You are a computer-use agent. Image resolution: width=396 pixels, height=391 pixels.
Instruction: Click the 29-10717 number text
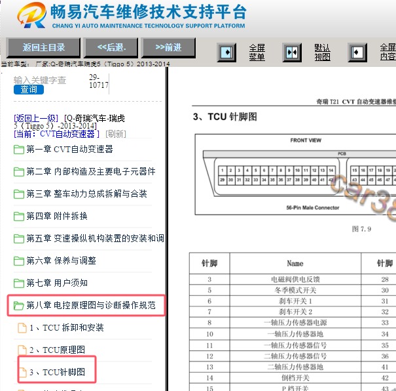(99, 81)
